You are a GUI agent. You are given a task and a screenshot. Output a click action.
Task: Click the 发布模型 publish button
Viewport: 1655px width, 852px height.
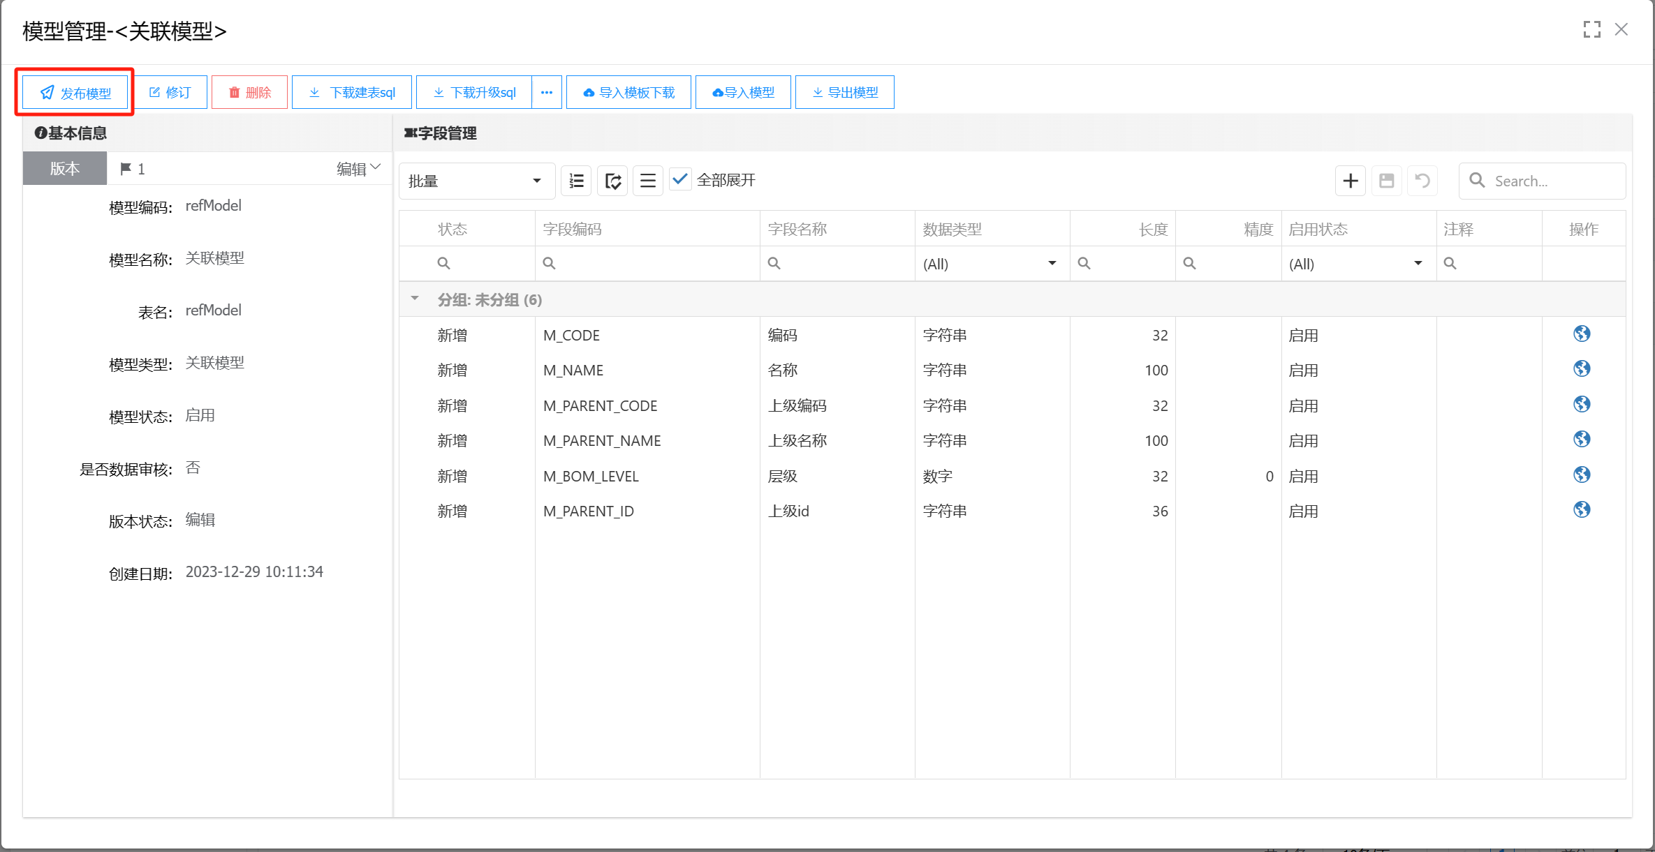[x=75, y=93]
